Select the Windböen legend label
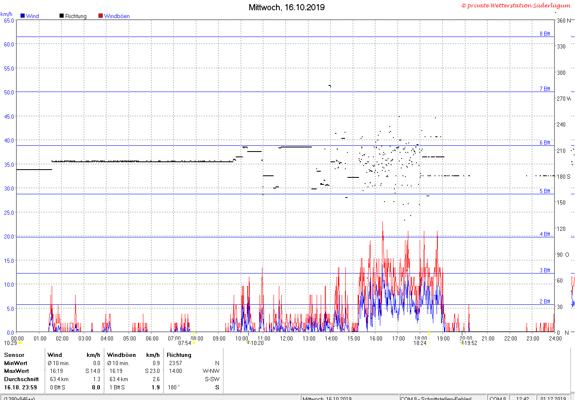The width and height of the screenshot is (575, 400). point(117,16)
